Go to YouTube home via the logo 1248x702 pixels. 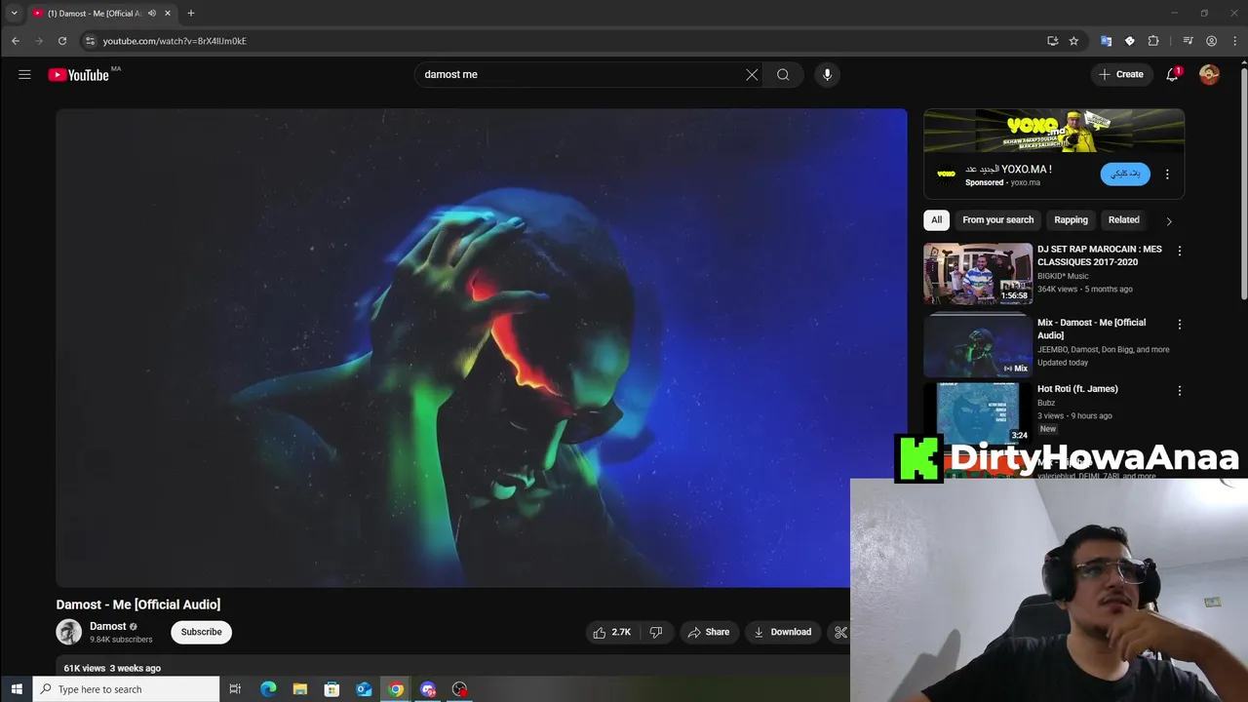pos(79,74)
